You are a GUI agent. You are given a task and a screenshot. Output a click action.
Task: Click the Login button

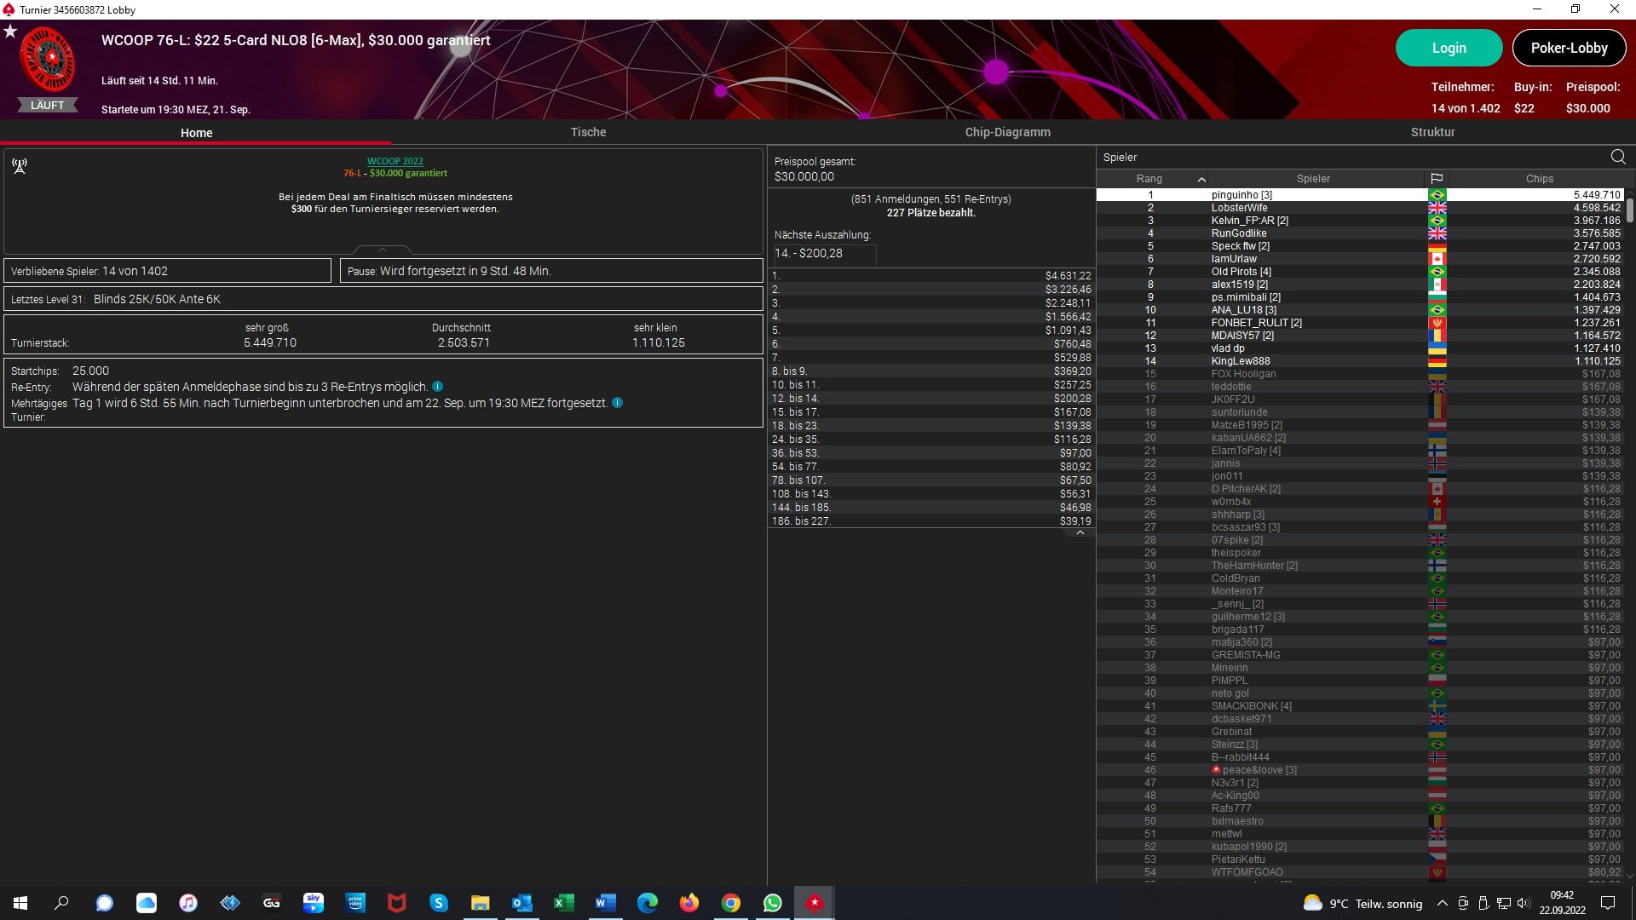point(1449,48)
